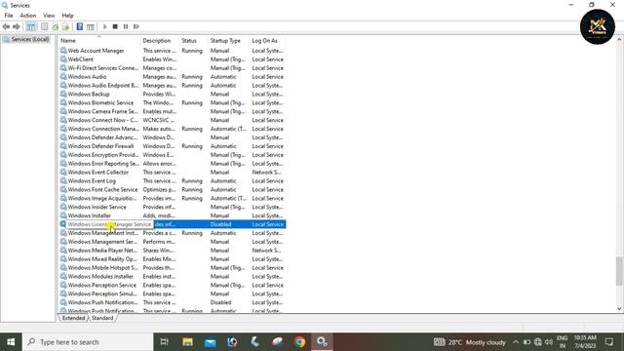Switch to the Extended tab
The image size is (624, 351).
coord(73,318)
